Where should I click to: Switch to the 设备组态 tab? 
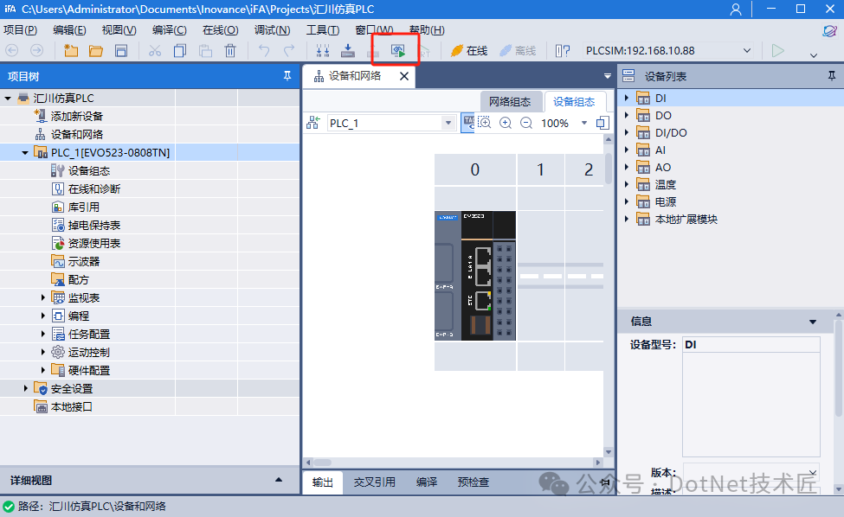[x=574, y=101]
